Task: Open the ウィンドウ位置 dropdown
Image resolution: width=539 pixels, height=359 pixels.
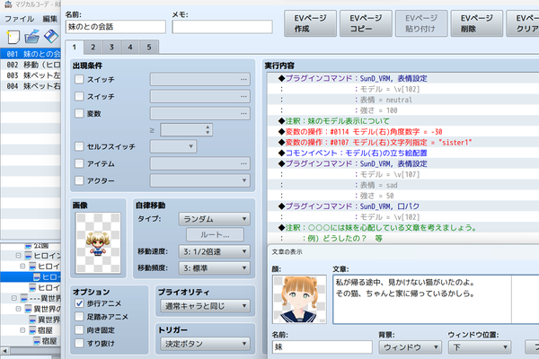Action: [480, 347]
